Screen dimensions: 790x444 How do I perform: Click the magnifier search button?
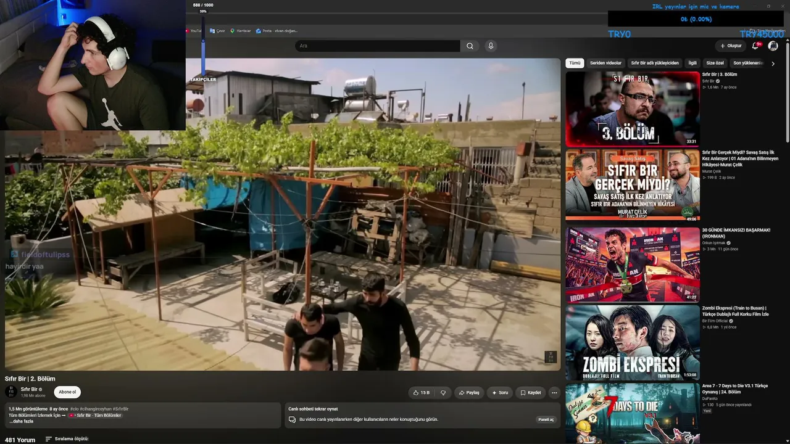pos(470,46)
